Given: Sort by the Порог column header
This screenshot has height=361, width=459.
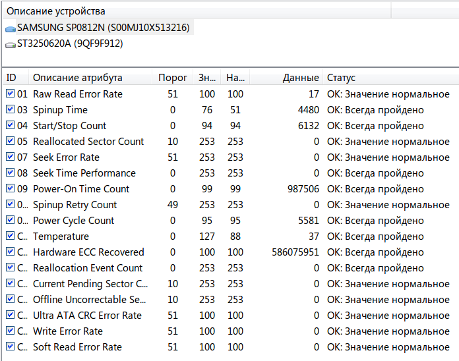Looking at the screenshot, I should (172, 78).
